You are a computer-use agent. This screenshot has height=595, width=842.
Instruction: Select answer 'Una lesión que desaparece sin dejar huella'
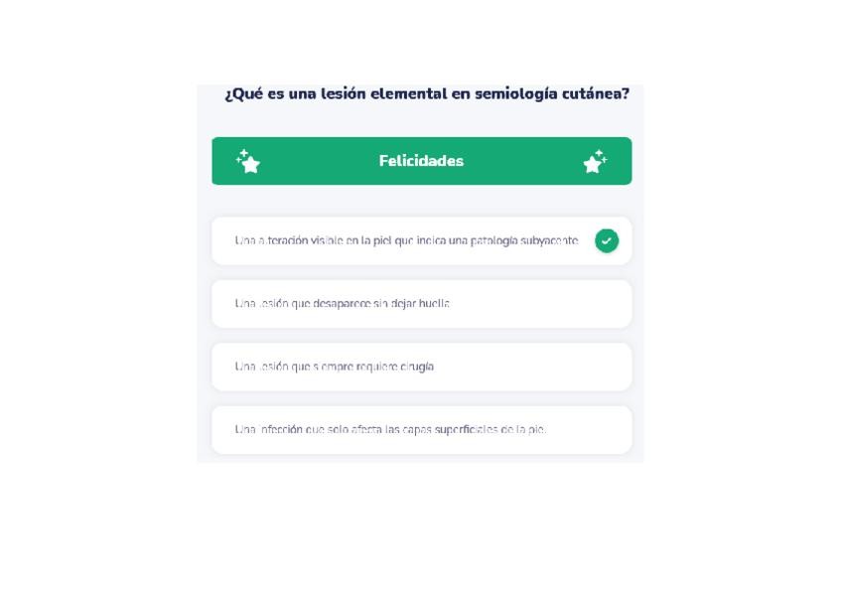point(342,304)
